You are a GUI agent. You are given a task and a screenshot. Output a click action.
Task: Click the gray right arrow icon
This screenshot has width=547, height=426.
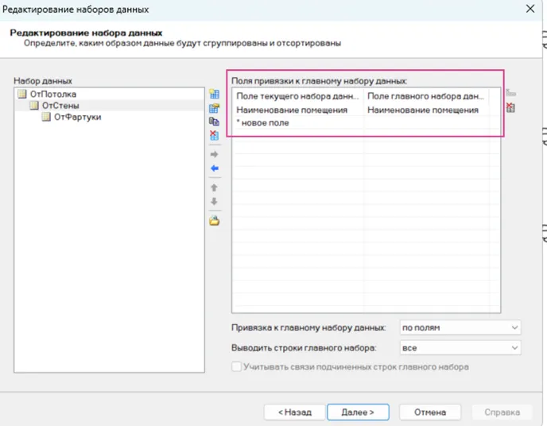(x=213, y=154)
